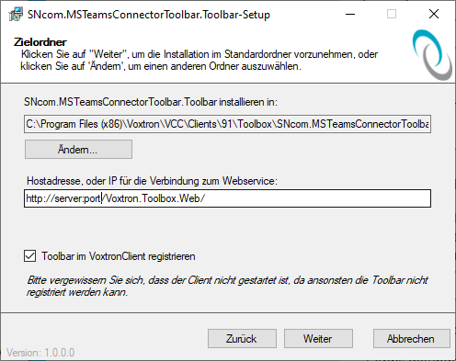Viewport: 456px width, 361px height.
Task: Click the 'Zielordner' heading
Action: [x=40, y=42]
